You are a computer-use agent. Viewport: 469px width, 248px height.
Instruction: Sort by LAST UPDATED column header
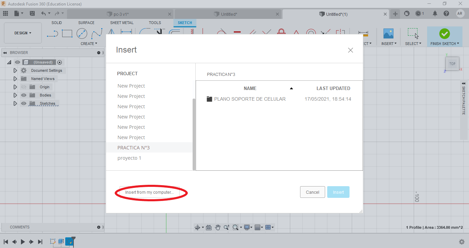[x=333, y=88]
